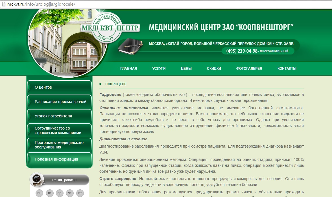Screen dimensions: 332x197
Task: Click the address bar URL mckvt.ru
Action: coord(41,4)
